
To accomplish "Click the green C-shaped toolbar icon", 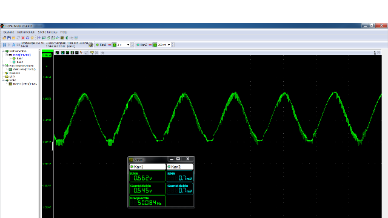I will [67, 38].
